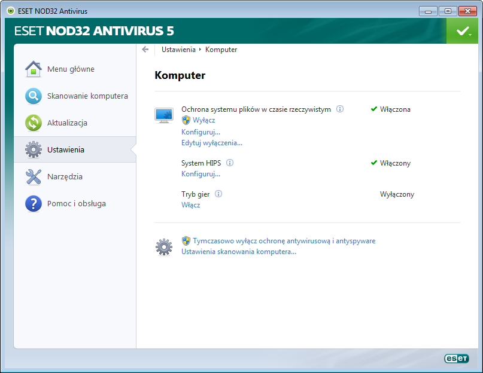Show info icon next to System HIPS
Image resolution: width=483 pixels, height=373 pixels.
[230, 163]
